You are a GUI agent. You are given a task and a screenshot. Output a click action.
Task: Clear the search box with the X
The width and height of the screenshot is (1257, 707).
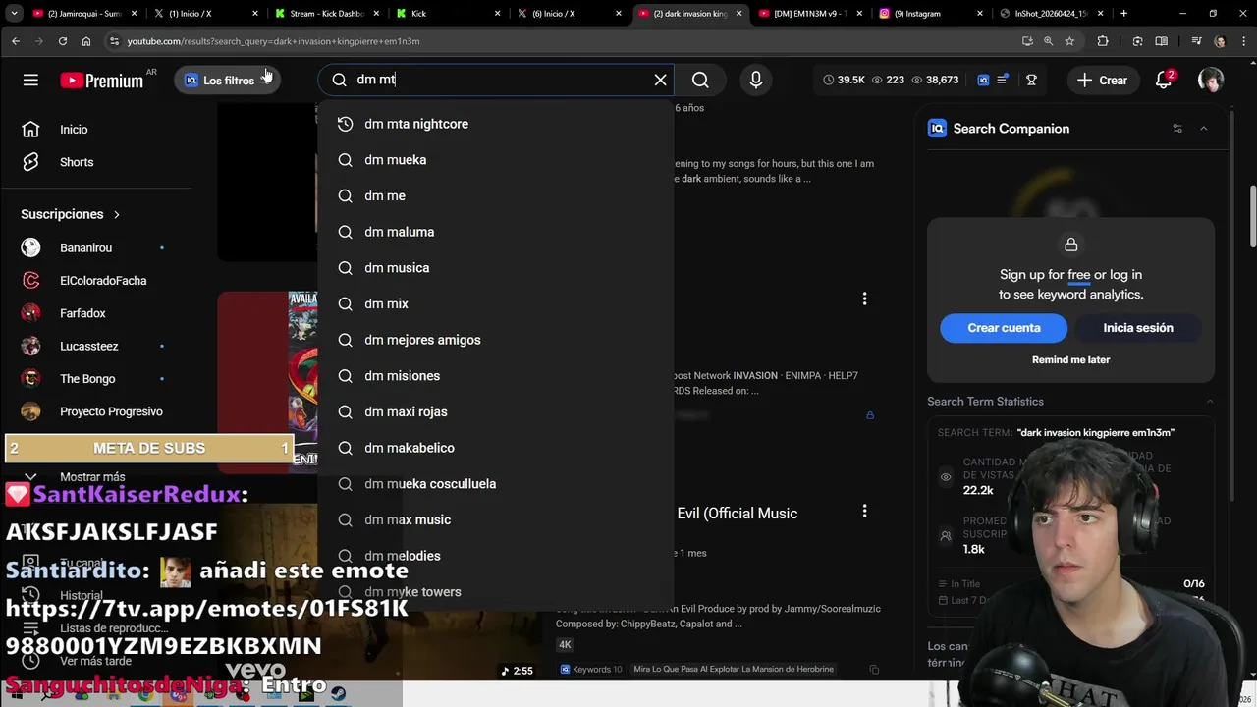coord(660,80)
